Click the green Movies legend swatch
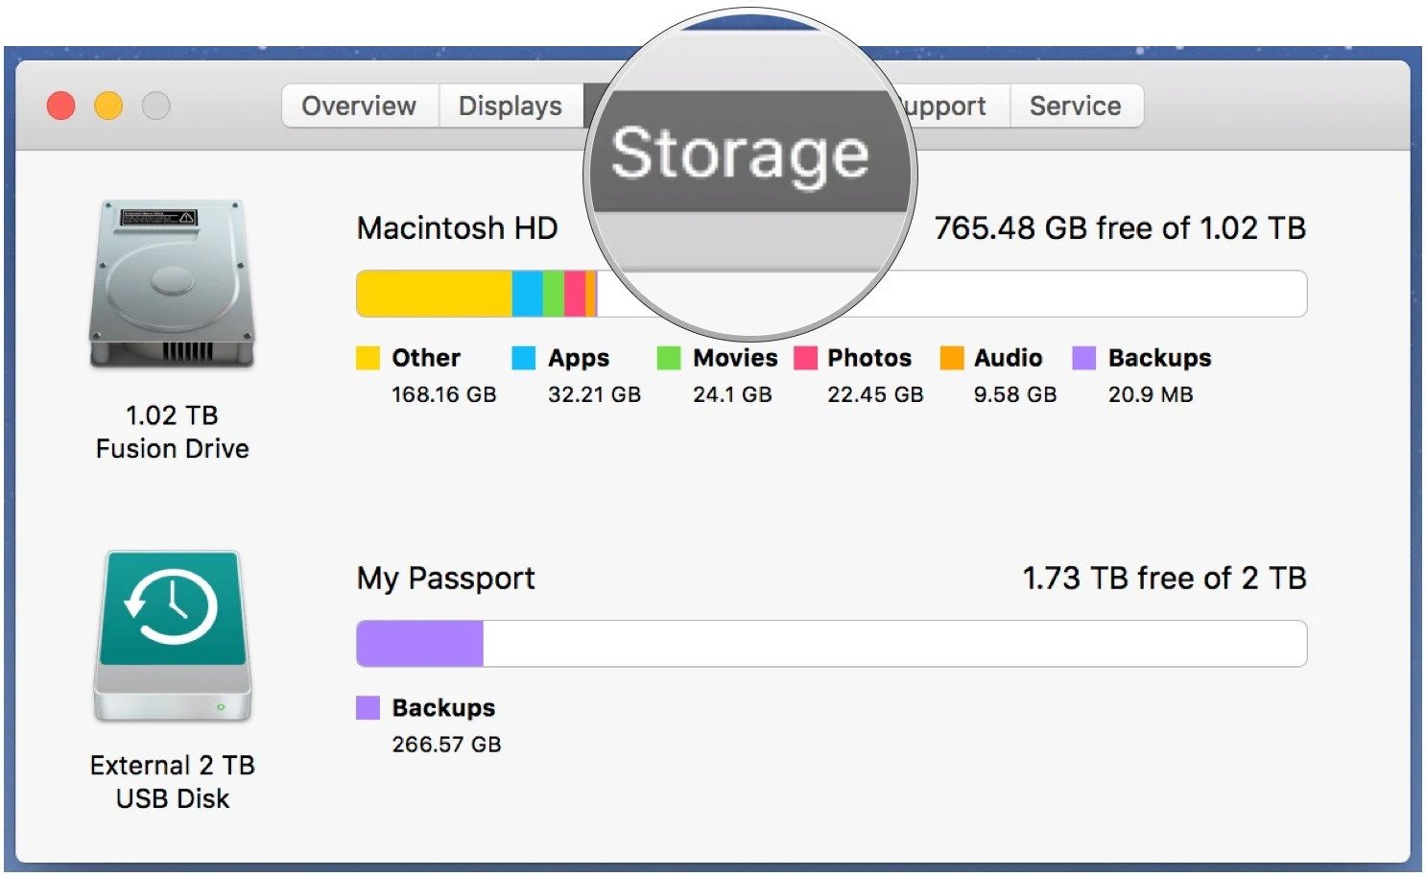Viewport: 1426px width, 877px height. 669,358
